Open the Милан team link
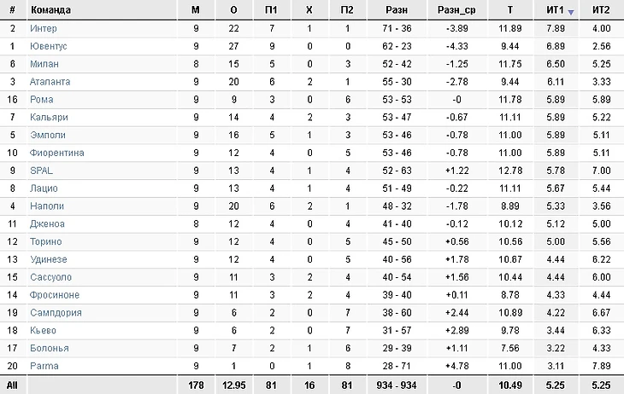Screen dimensions: 624x394 click(44, 64)
